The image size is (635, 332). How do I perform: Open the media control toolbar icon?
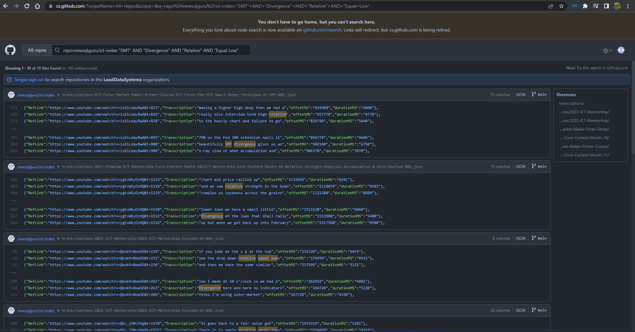coord(596,6)
